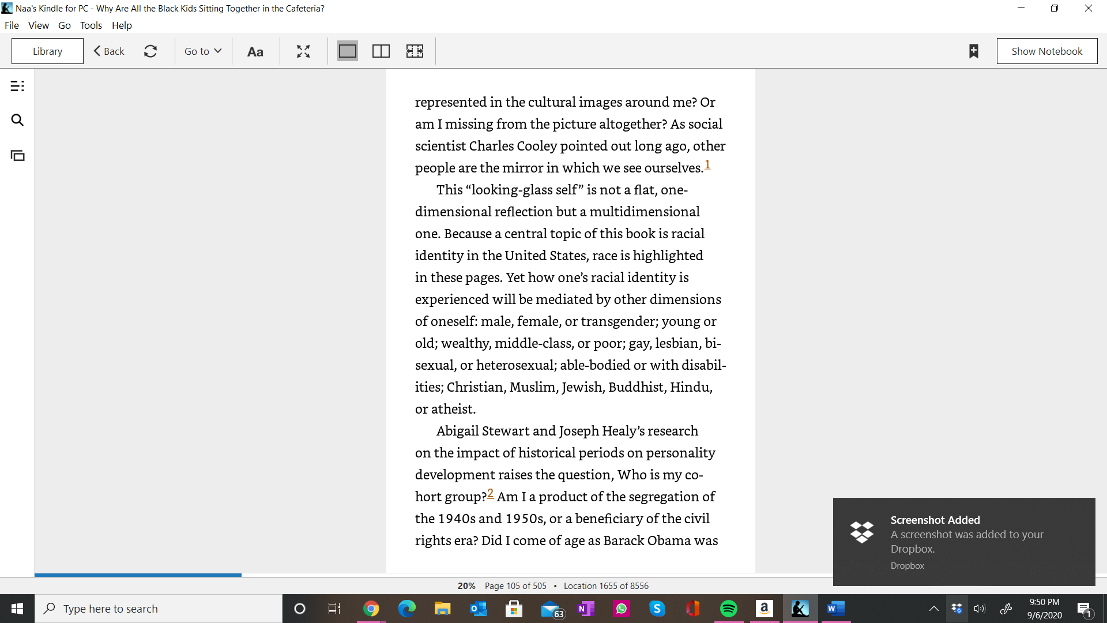Open the flashcards icon in sidebar
1107x623 pixels.
[x=17, y=155]
